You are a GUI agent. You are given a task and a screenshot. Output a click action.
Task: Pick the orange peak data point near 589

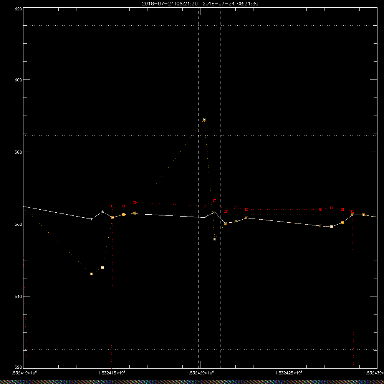[204, 119]
